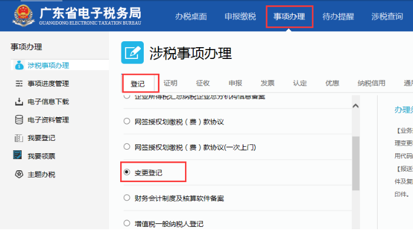Click the 电子资料管理 database icon
Image resolution: width=413 pixels, height=231 pixels.
(x=19, y=120)
